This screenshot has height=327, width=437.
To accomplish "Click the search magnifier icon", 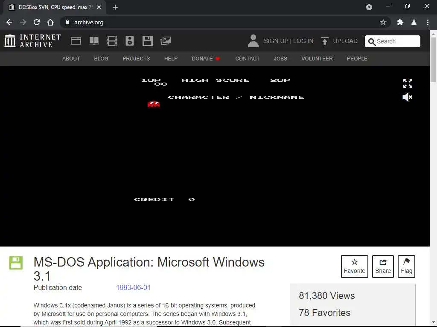I will coord(372,42).
